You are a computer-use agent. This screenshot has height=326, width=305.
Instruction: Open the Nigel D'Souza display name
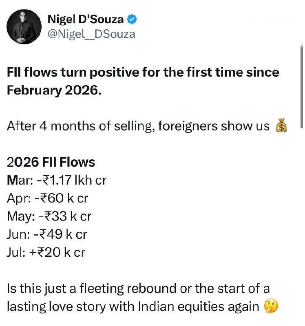(x=86, y=19)
